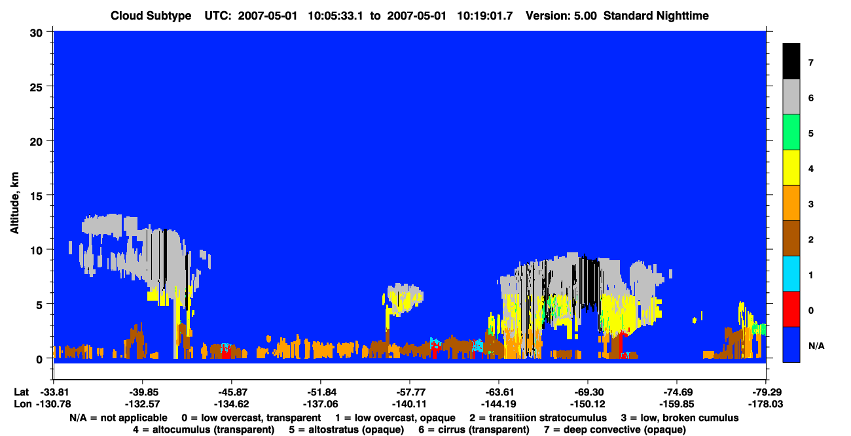Click legend text '4 = altocumulus (transparent)'
The height and width of the screenshot is (436, 851).
203,429
